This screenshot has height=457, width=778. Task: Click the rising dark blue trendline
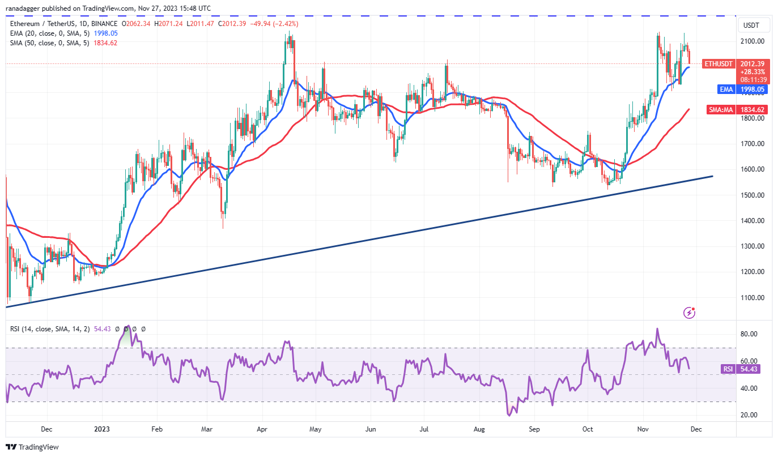click(359, 242)
